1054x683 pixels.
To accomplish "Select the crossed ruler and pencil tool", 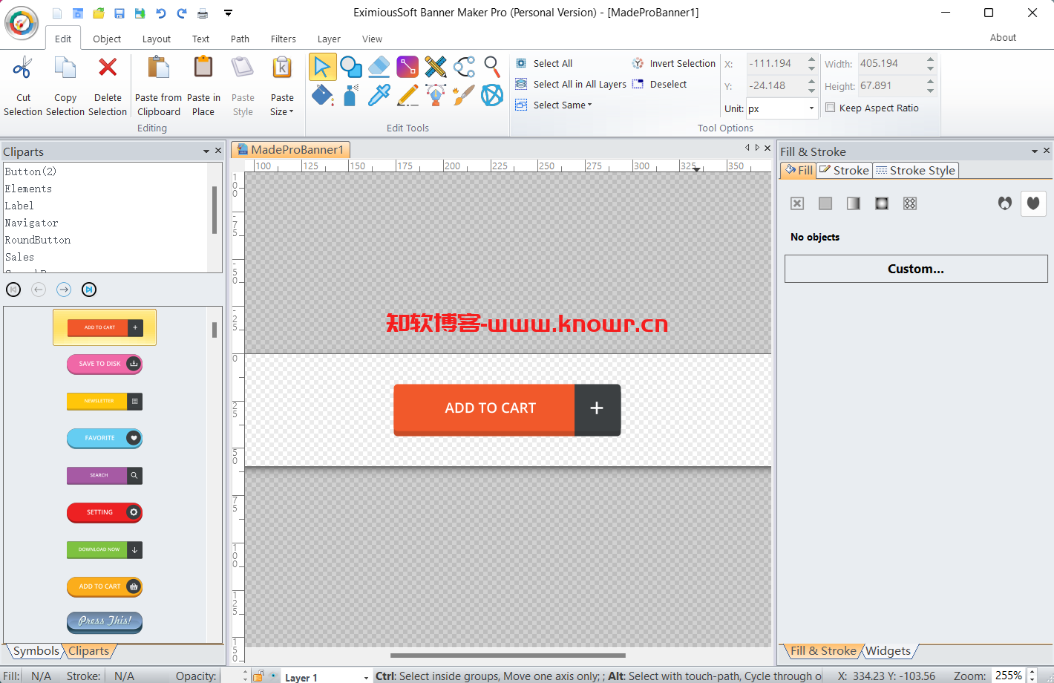I will [x=436, y=67].
